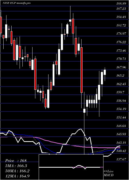129x180 pixels.
Task: Click the 184.48 price axis label
Action: (121, 17)
